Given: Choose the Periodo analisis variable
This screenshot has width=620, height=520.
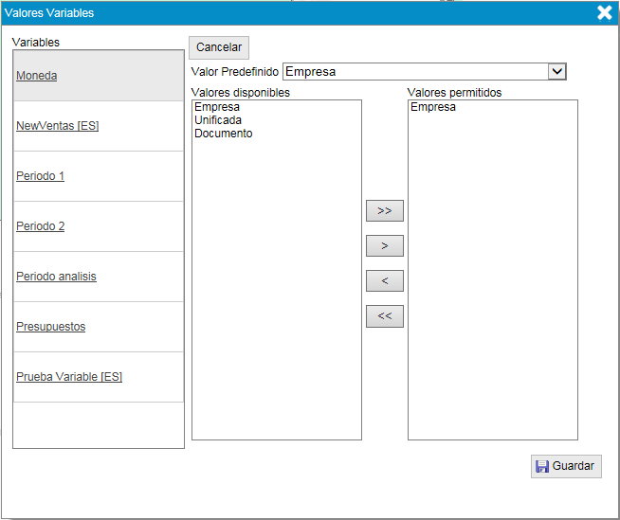Looking at the screenshot, I should tap(56, 277).
